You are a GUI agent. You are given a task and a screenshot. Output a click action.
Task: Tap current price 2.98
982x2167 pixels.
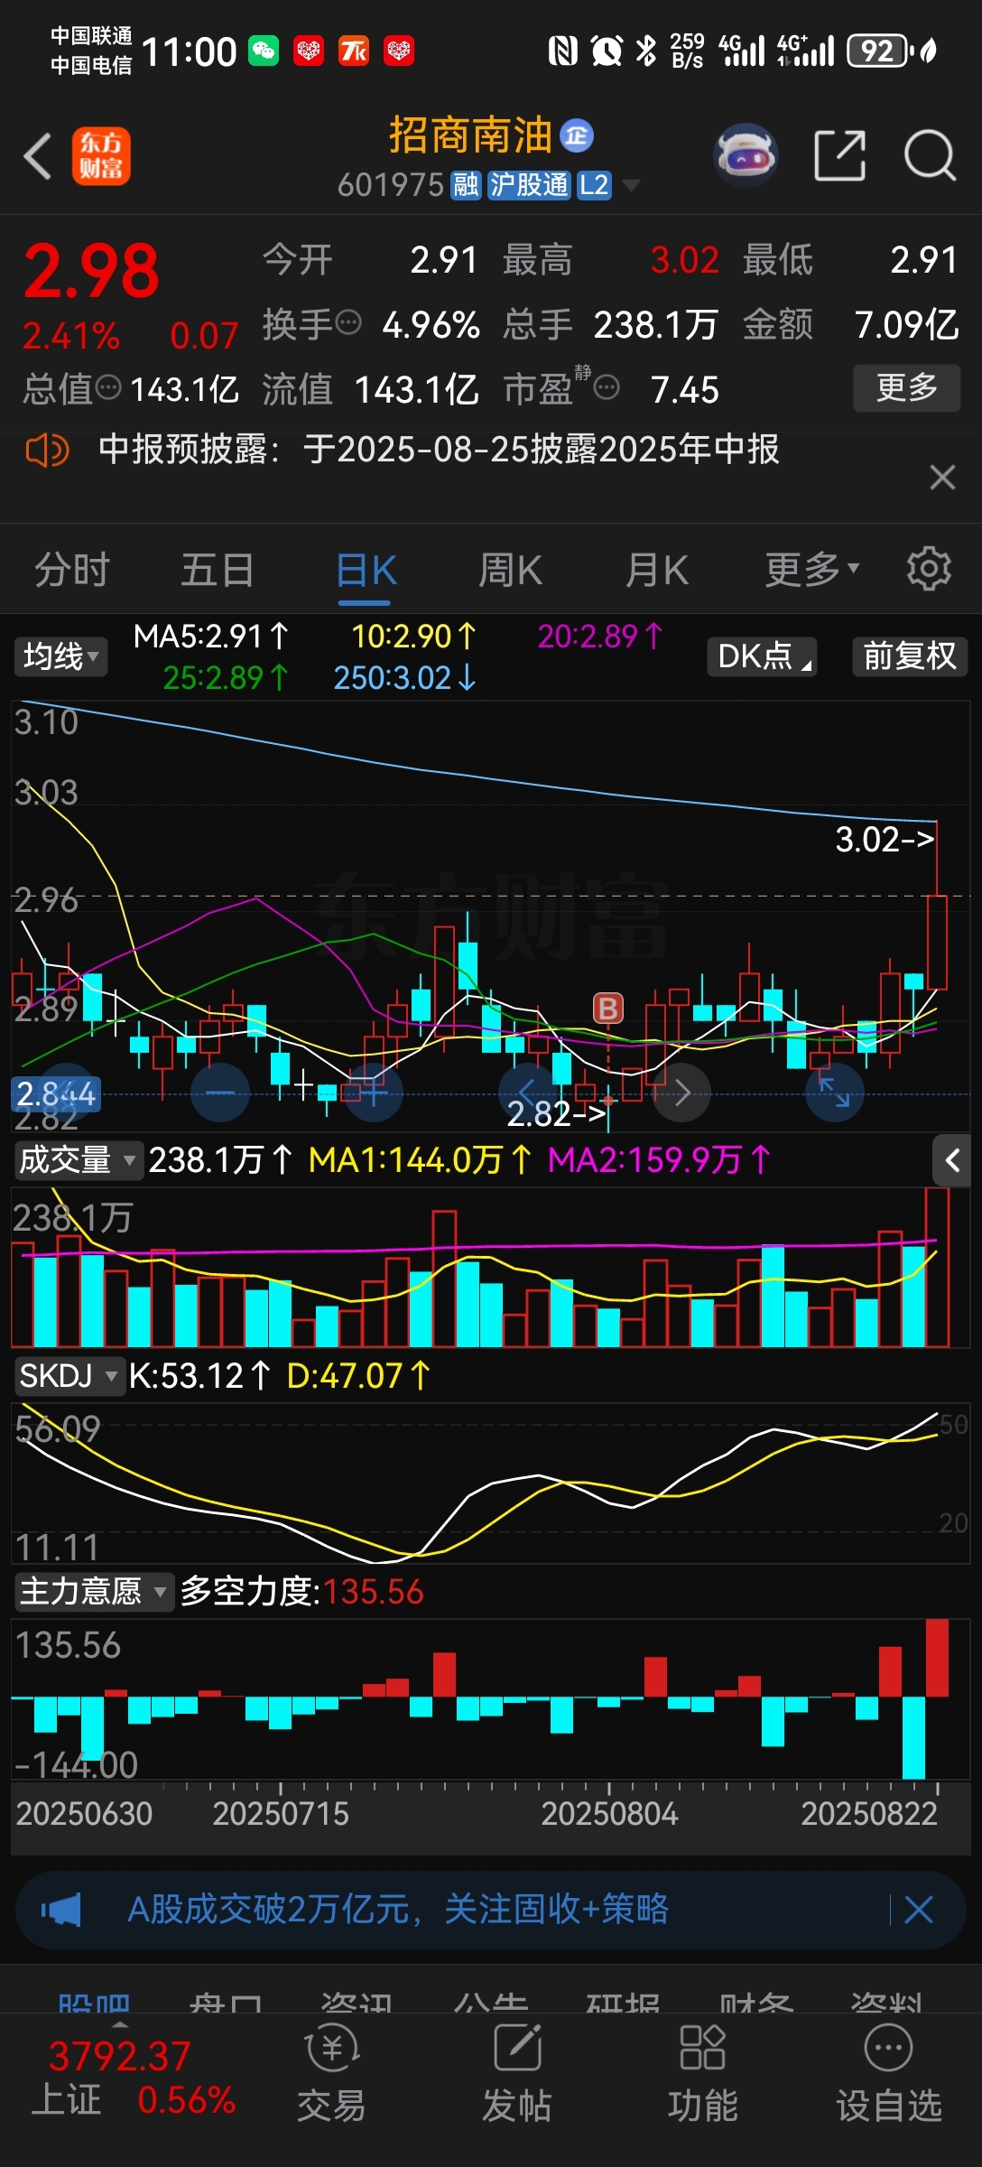(91, 271)
